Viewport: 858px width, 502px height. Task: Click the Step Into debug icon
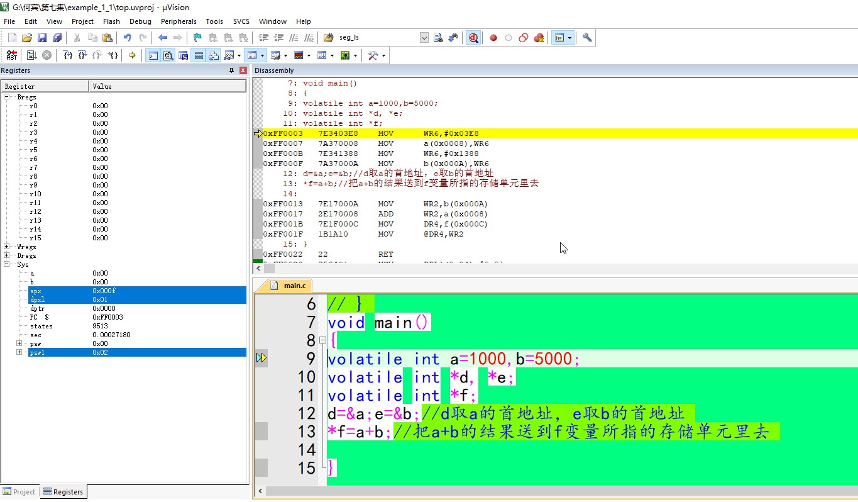[x=68, y=55]
